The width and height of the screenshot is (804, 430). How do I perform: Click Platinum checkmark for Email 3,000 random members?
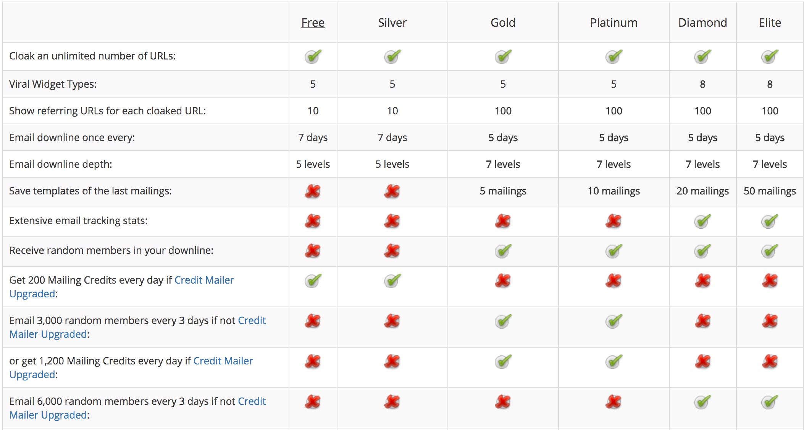[x=614, y=321]
